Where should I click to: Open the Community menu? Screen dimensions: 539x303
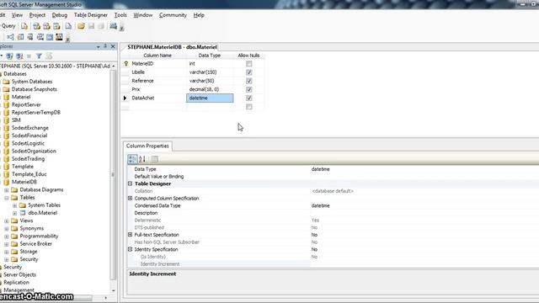tap(173, 15)
